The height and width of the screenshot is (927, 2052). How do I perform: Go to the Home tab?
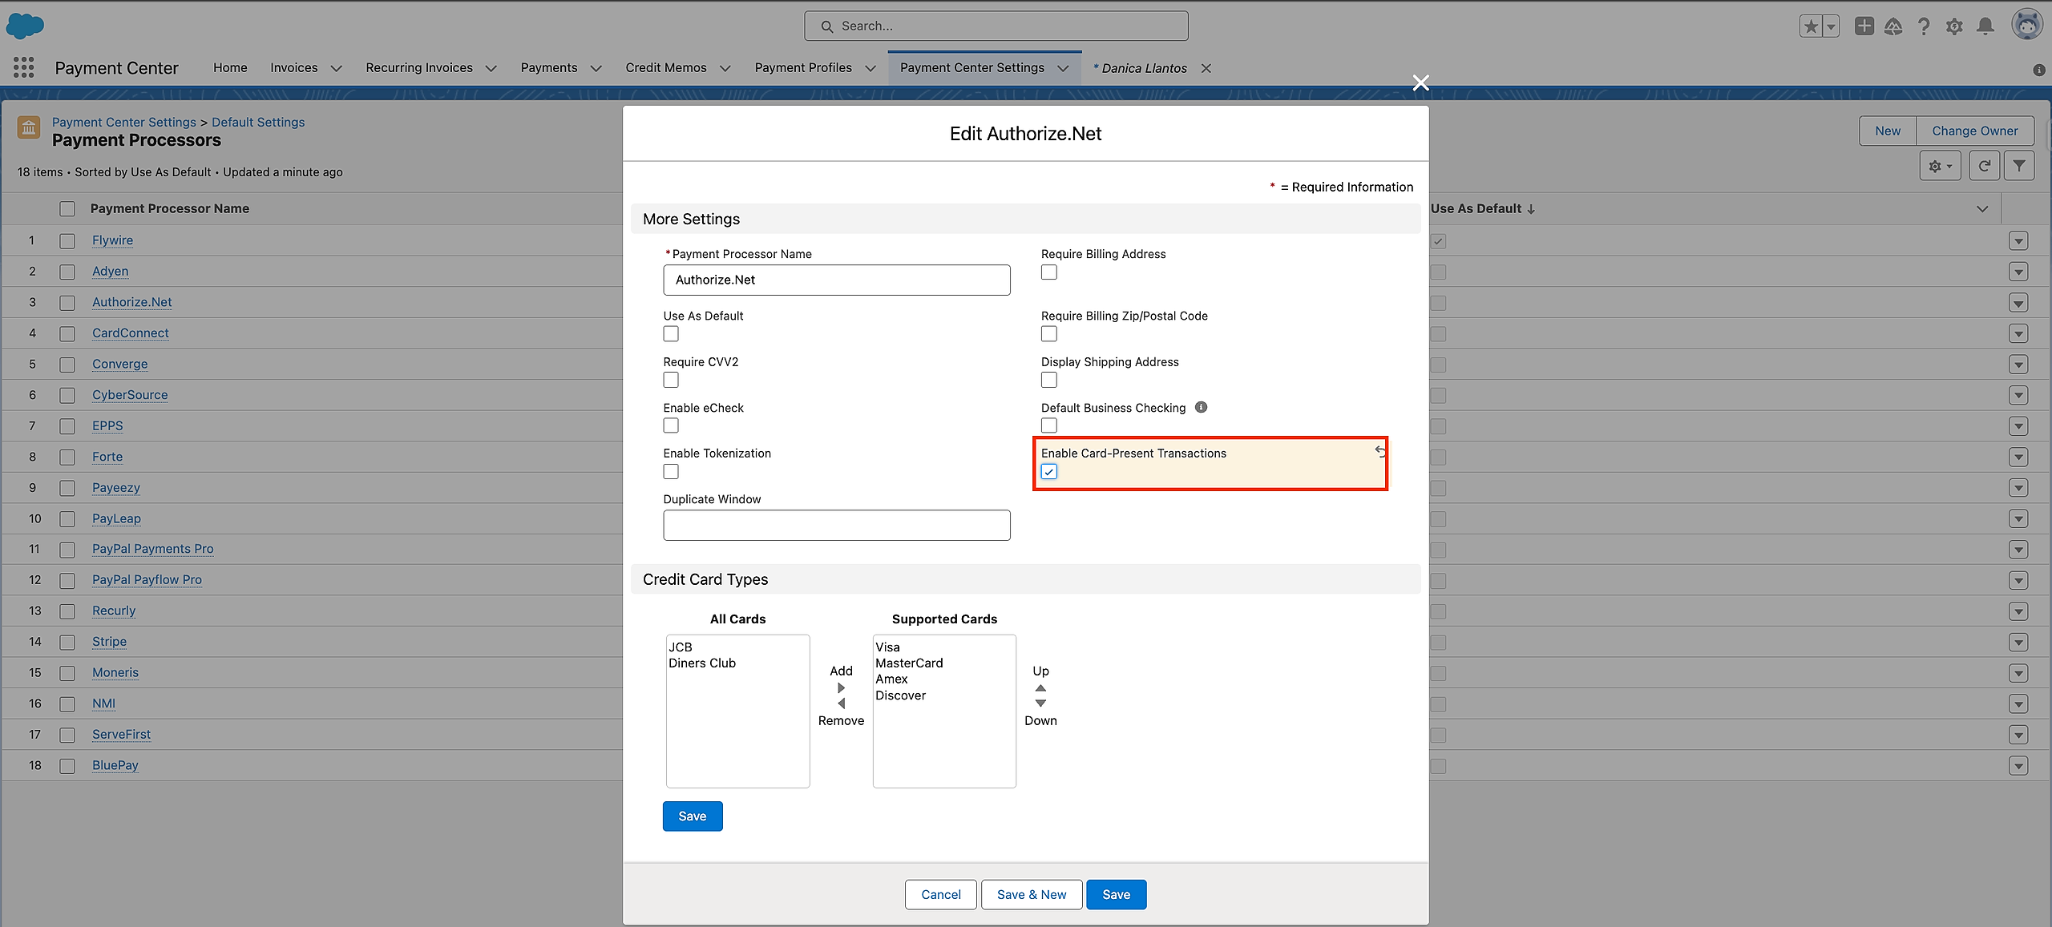click(230, 68)
